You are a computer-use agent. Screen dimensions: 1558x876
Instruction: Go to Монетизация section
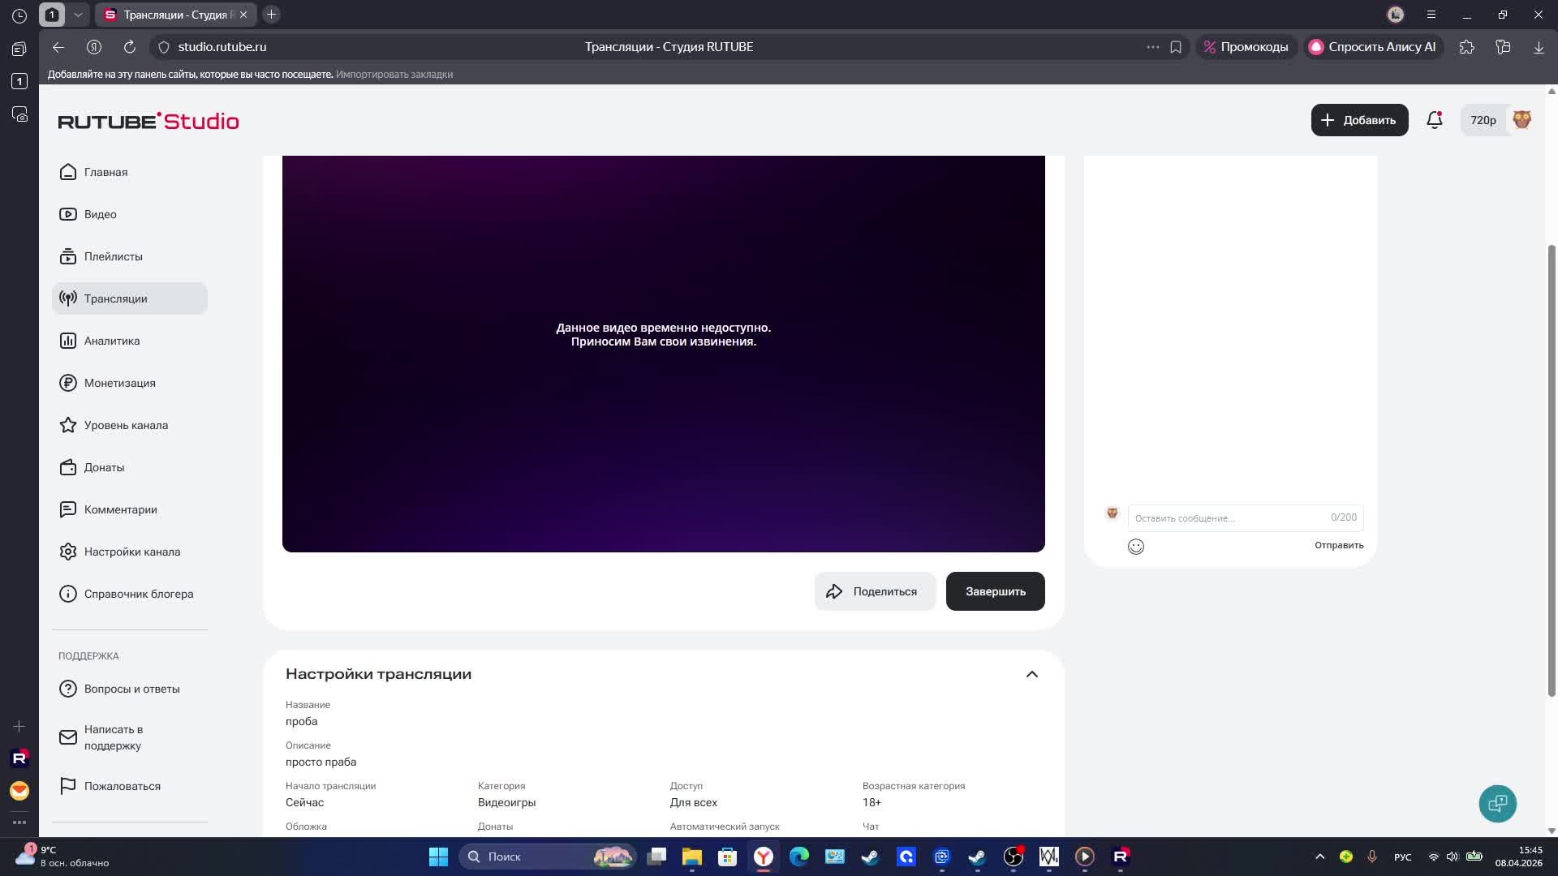click(x=119, y=383)
